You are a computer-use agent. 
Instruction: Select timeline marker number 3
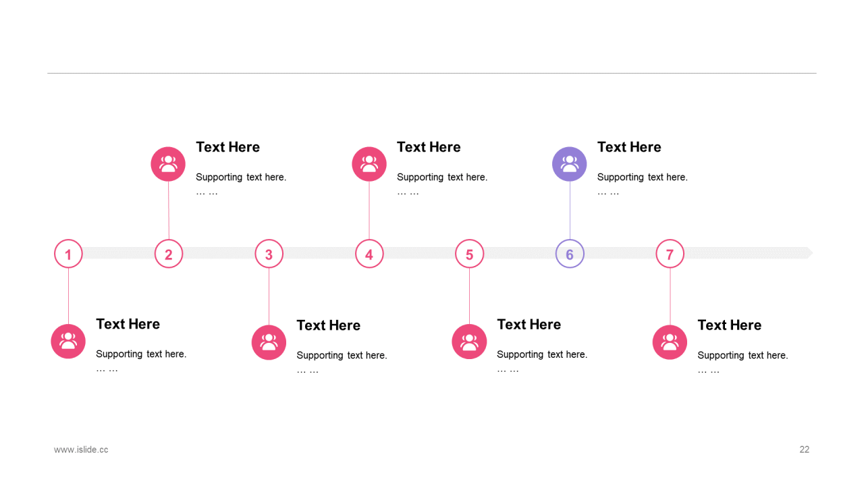click(269, 254)
